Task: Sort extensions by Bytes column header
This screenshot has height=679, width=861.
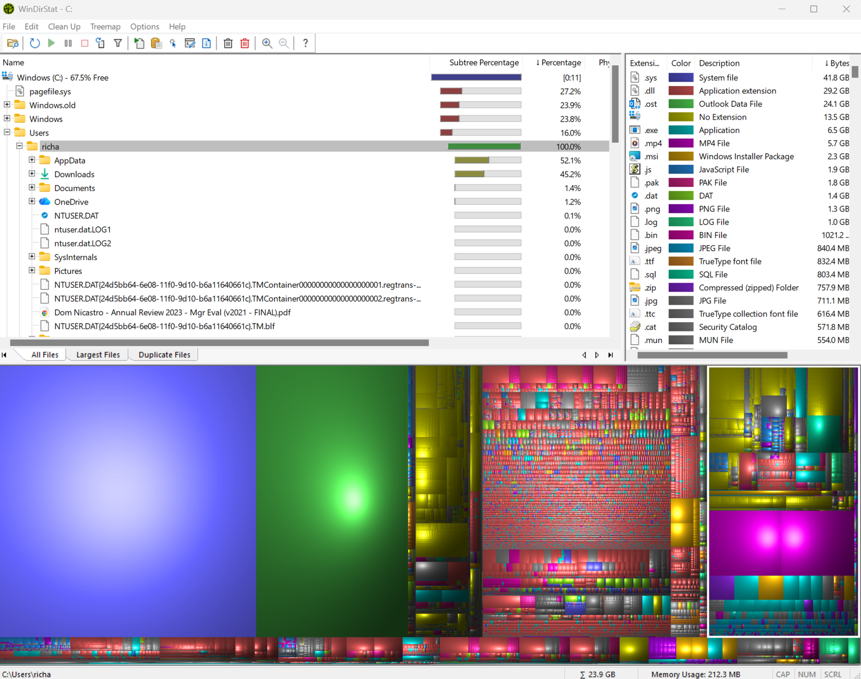Action: coord(838,63)
